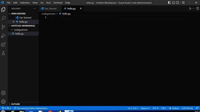
Task: Change indentation via Spaces: 4
Action: point(145,108)
